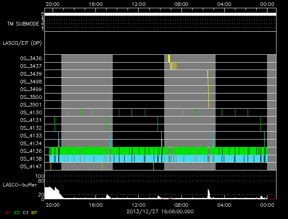Select the OS_4136 row label
The height and width of the screenshot is (219, 288).
[x=31, y=151]
